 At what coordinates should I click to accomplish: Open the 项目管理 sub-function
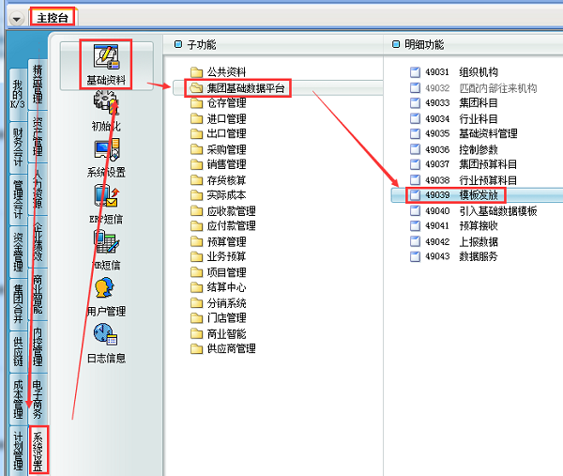[x=218, y=272]
